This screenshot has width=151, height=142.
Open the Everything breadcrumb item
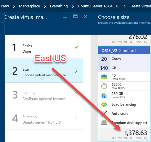pyautogui.click(x=59, y=6)
